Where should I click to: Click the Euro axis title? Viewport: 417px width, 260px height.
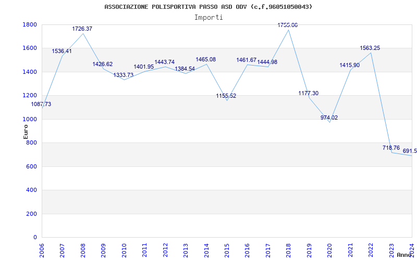(x=26, y=132)
